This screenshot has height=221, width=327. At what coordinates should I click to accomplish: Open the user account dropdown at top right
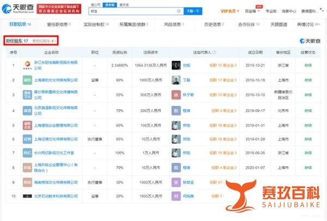pyautogui.click(x=312, y=11)
